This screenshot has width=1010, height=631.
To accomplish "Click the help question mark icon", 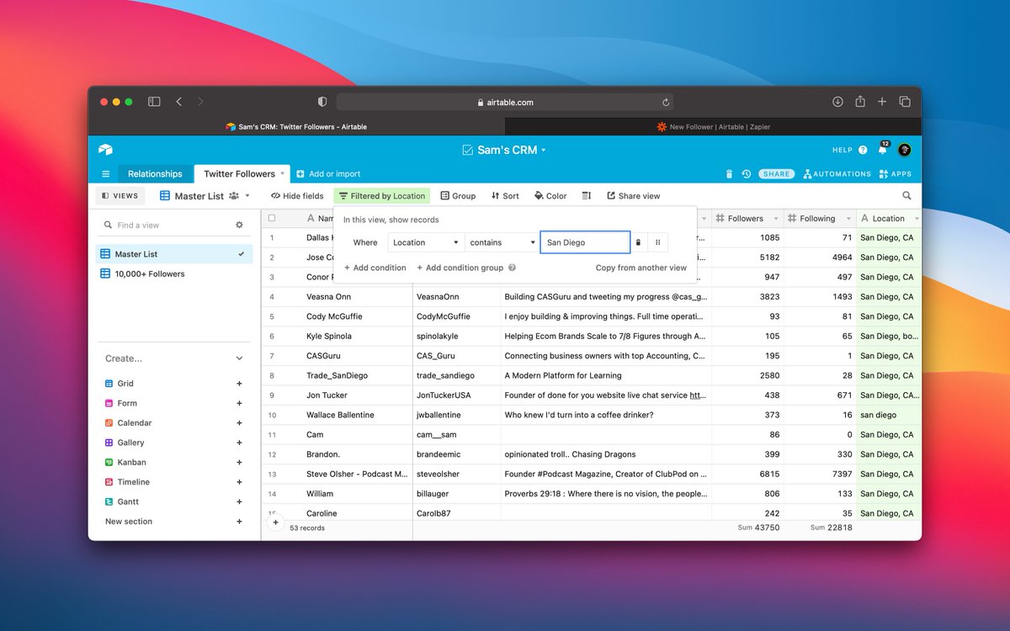I will click(863, 150).
